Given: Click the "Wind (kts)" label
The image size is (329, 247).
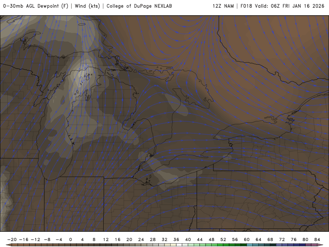Looking at the screenshot, I should tap(87, 6).
